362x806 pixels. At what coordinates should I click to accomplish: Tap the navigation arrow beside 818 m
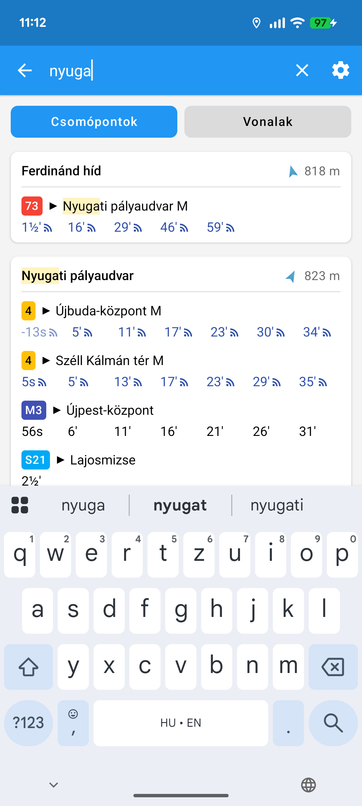[293, 171]
